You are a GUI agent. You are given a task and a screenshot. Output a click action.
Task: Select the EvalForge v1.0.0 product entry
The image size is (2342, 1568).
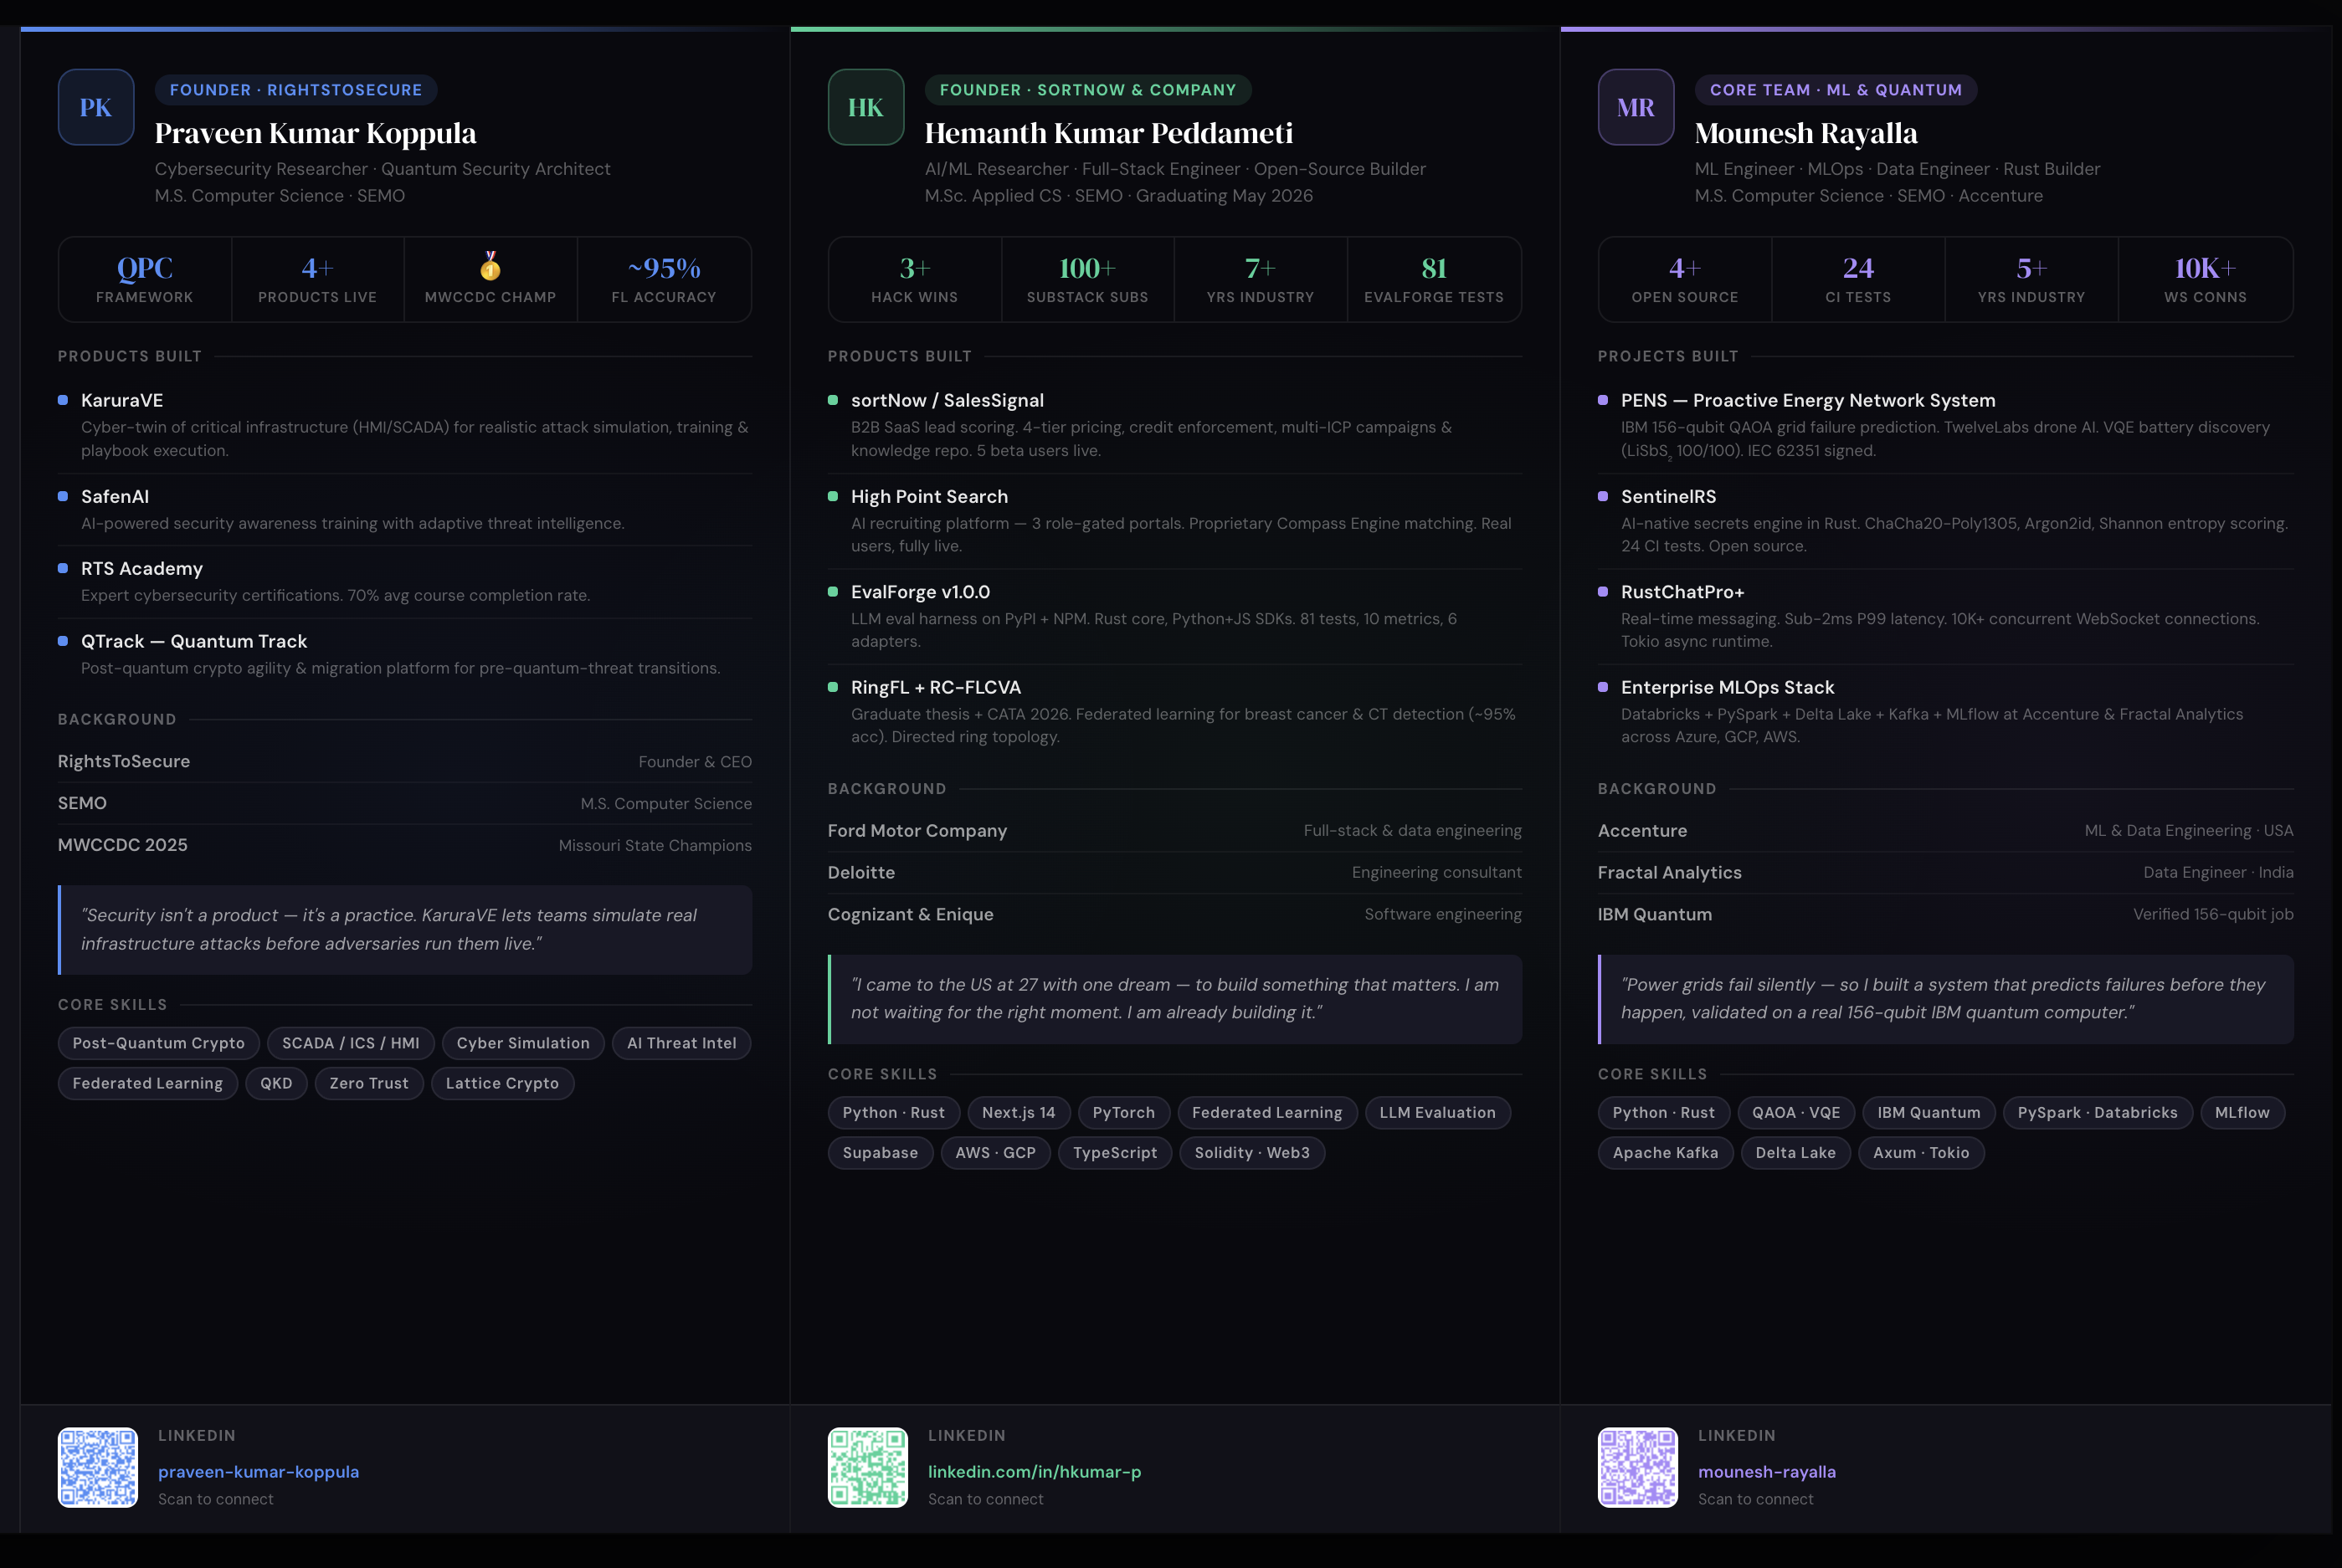click(x=921, y=592)
